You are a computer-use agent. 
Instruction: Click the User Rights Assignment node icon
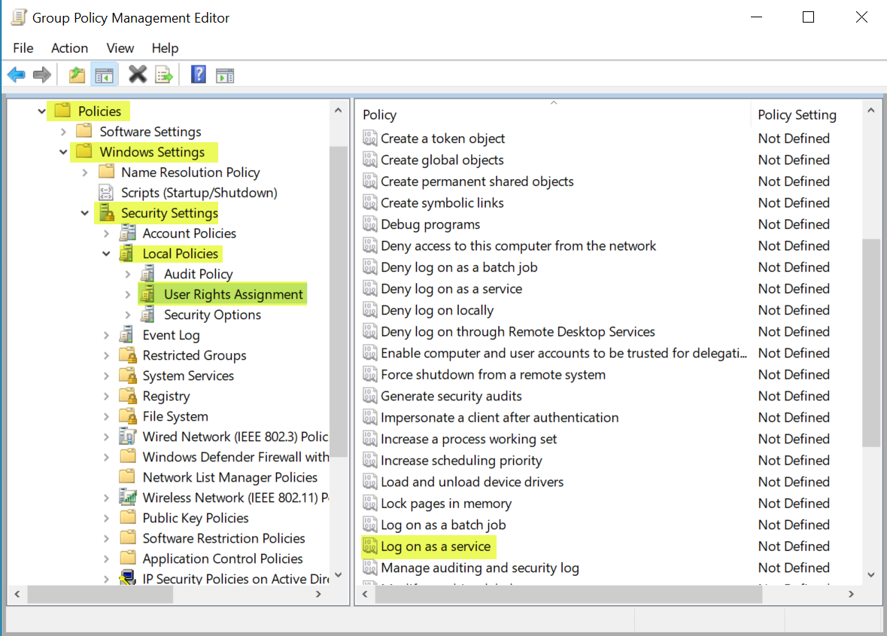[148, 294]
